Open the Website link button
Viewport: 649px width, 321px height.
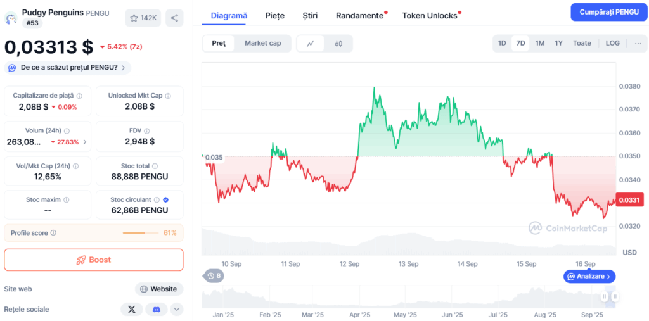[159, 289]
